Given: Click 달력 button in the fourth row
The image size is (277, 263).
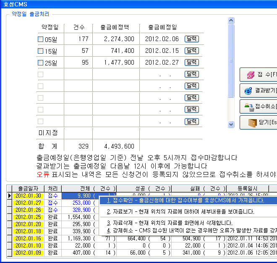Looking at the screenshot, I should pos(192,74).
